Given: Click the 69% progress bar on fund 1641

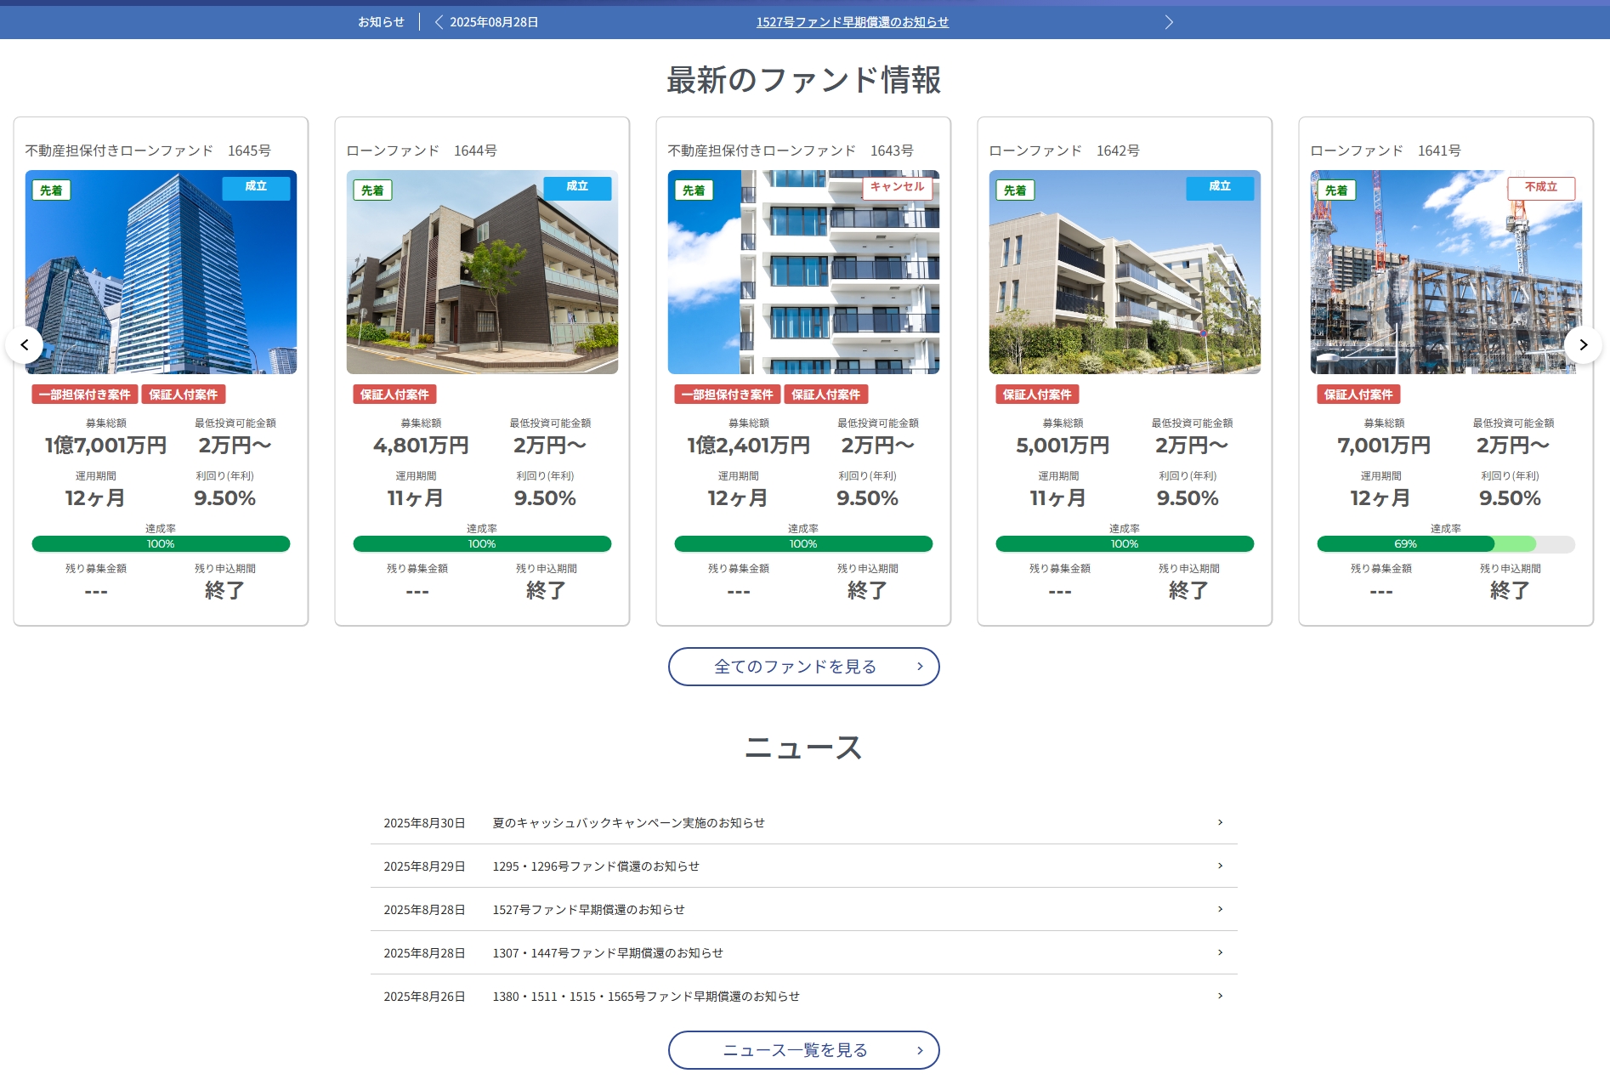Looking at the screenshot, I should click(x=1445, y=544).
